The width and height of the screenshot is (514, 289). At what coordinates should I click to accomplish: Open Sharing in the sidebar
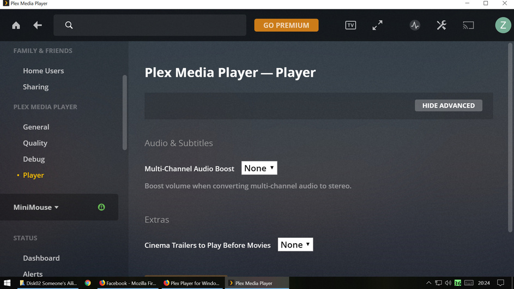[36, 87]
